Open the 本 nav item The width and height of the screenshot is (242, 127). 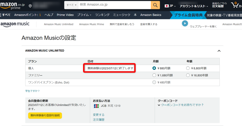tap(135, 15)
